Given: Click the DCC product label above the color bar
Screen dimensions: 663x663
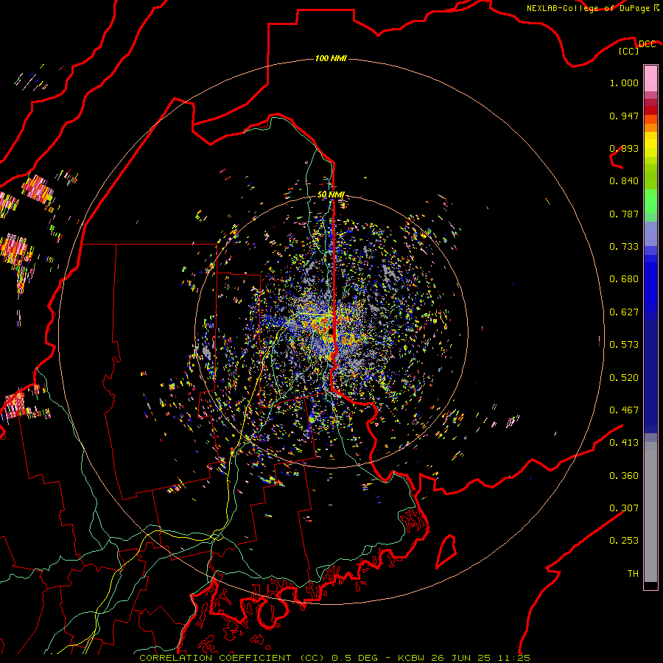Looking at the screenshot, I should tap(647, 44).
